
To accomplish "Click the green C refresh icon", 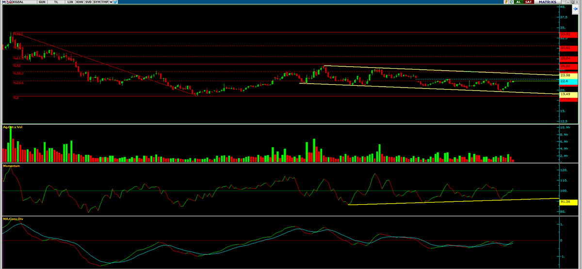I will 511,2.
